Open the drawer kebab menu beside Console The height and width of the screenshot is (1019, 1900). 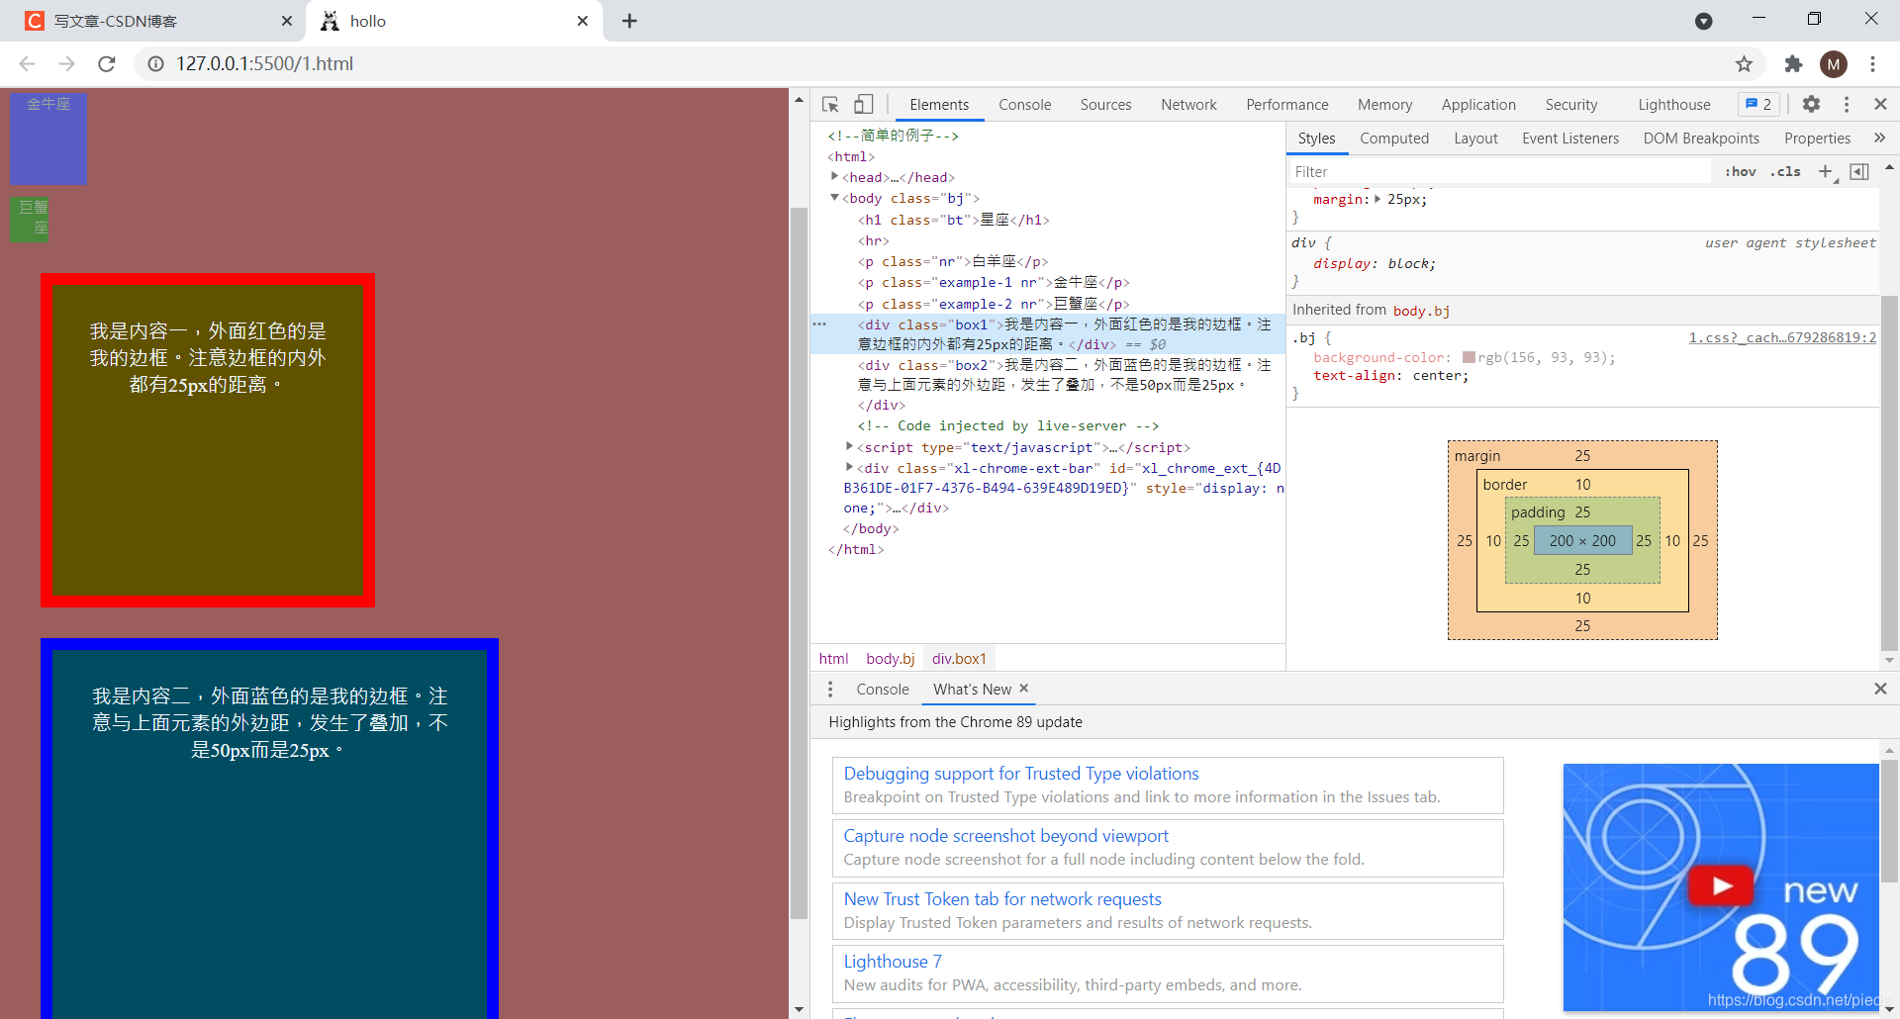pos(830,689)
